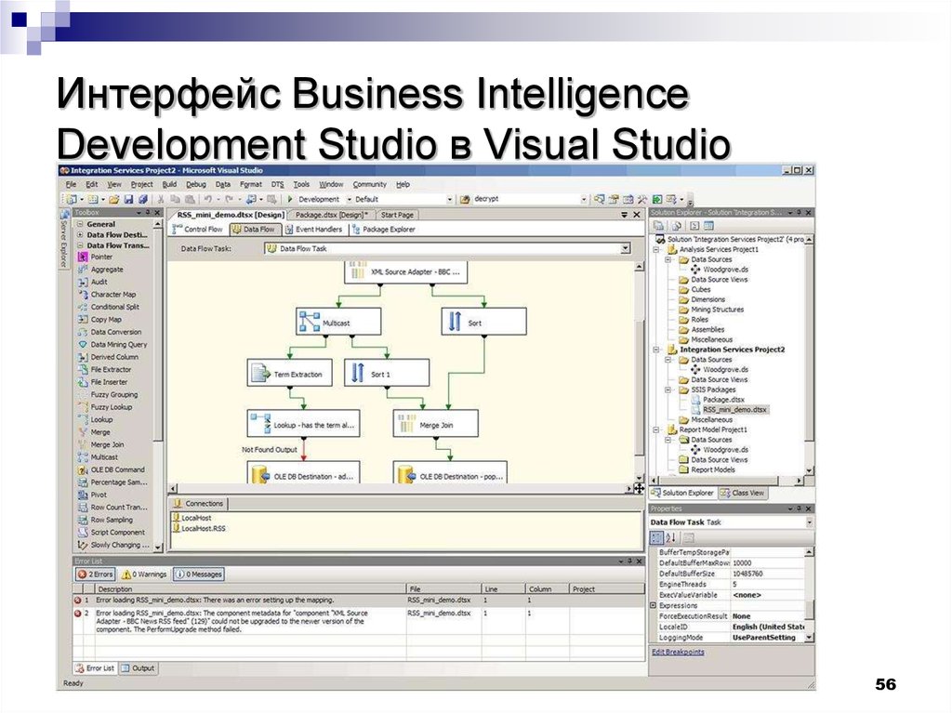Pick the Conditional Split toolbox item
This screenshot has height=713, width=952.
(x=114, y=307)
